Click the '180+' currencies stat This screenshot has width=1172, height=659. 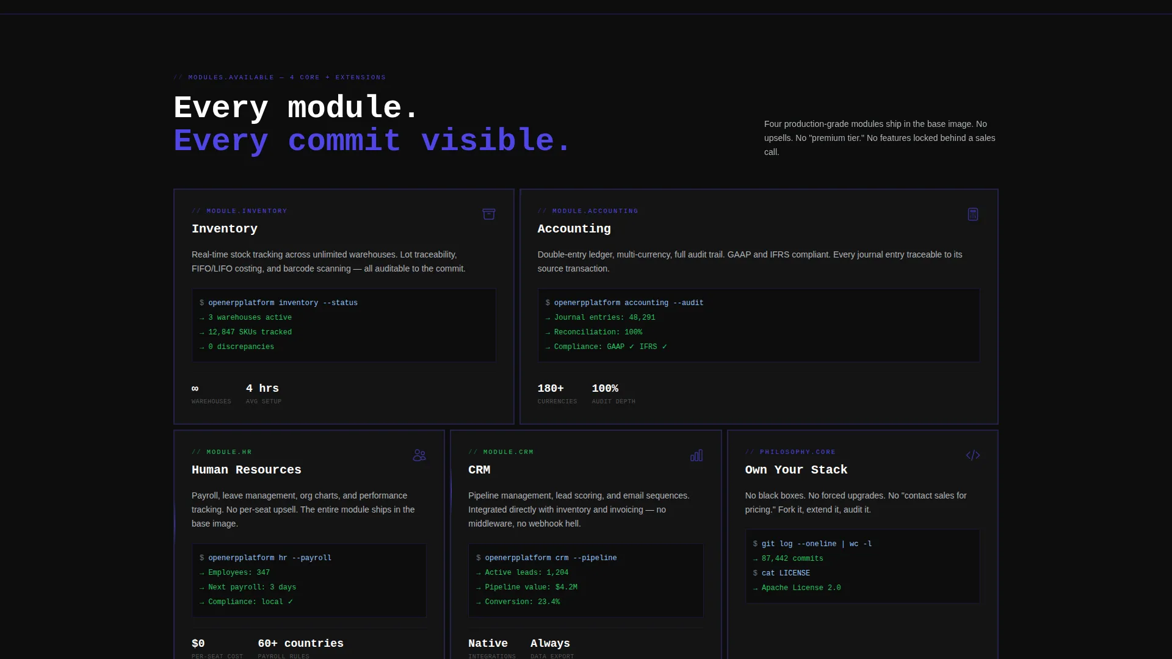(557, 394)
